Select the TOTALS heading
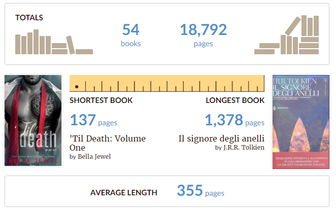336x211 pixels. point(29,18)
